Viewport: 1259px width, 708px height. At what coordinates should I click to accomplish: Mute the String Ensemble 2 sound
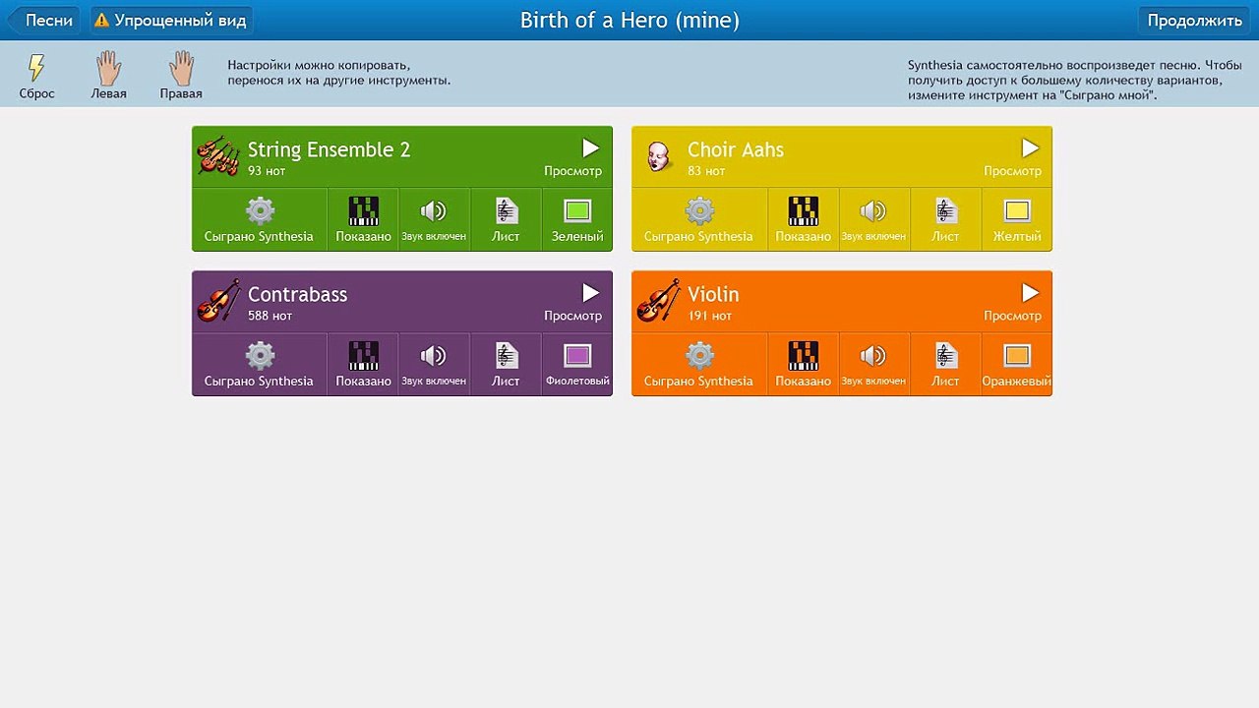pyautogui.click(x=434, y=219)
